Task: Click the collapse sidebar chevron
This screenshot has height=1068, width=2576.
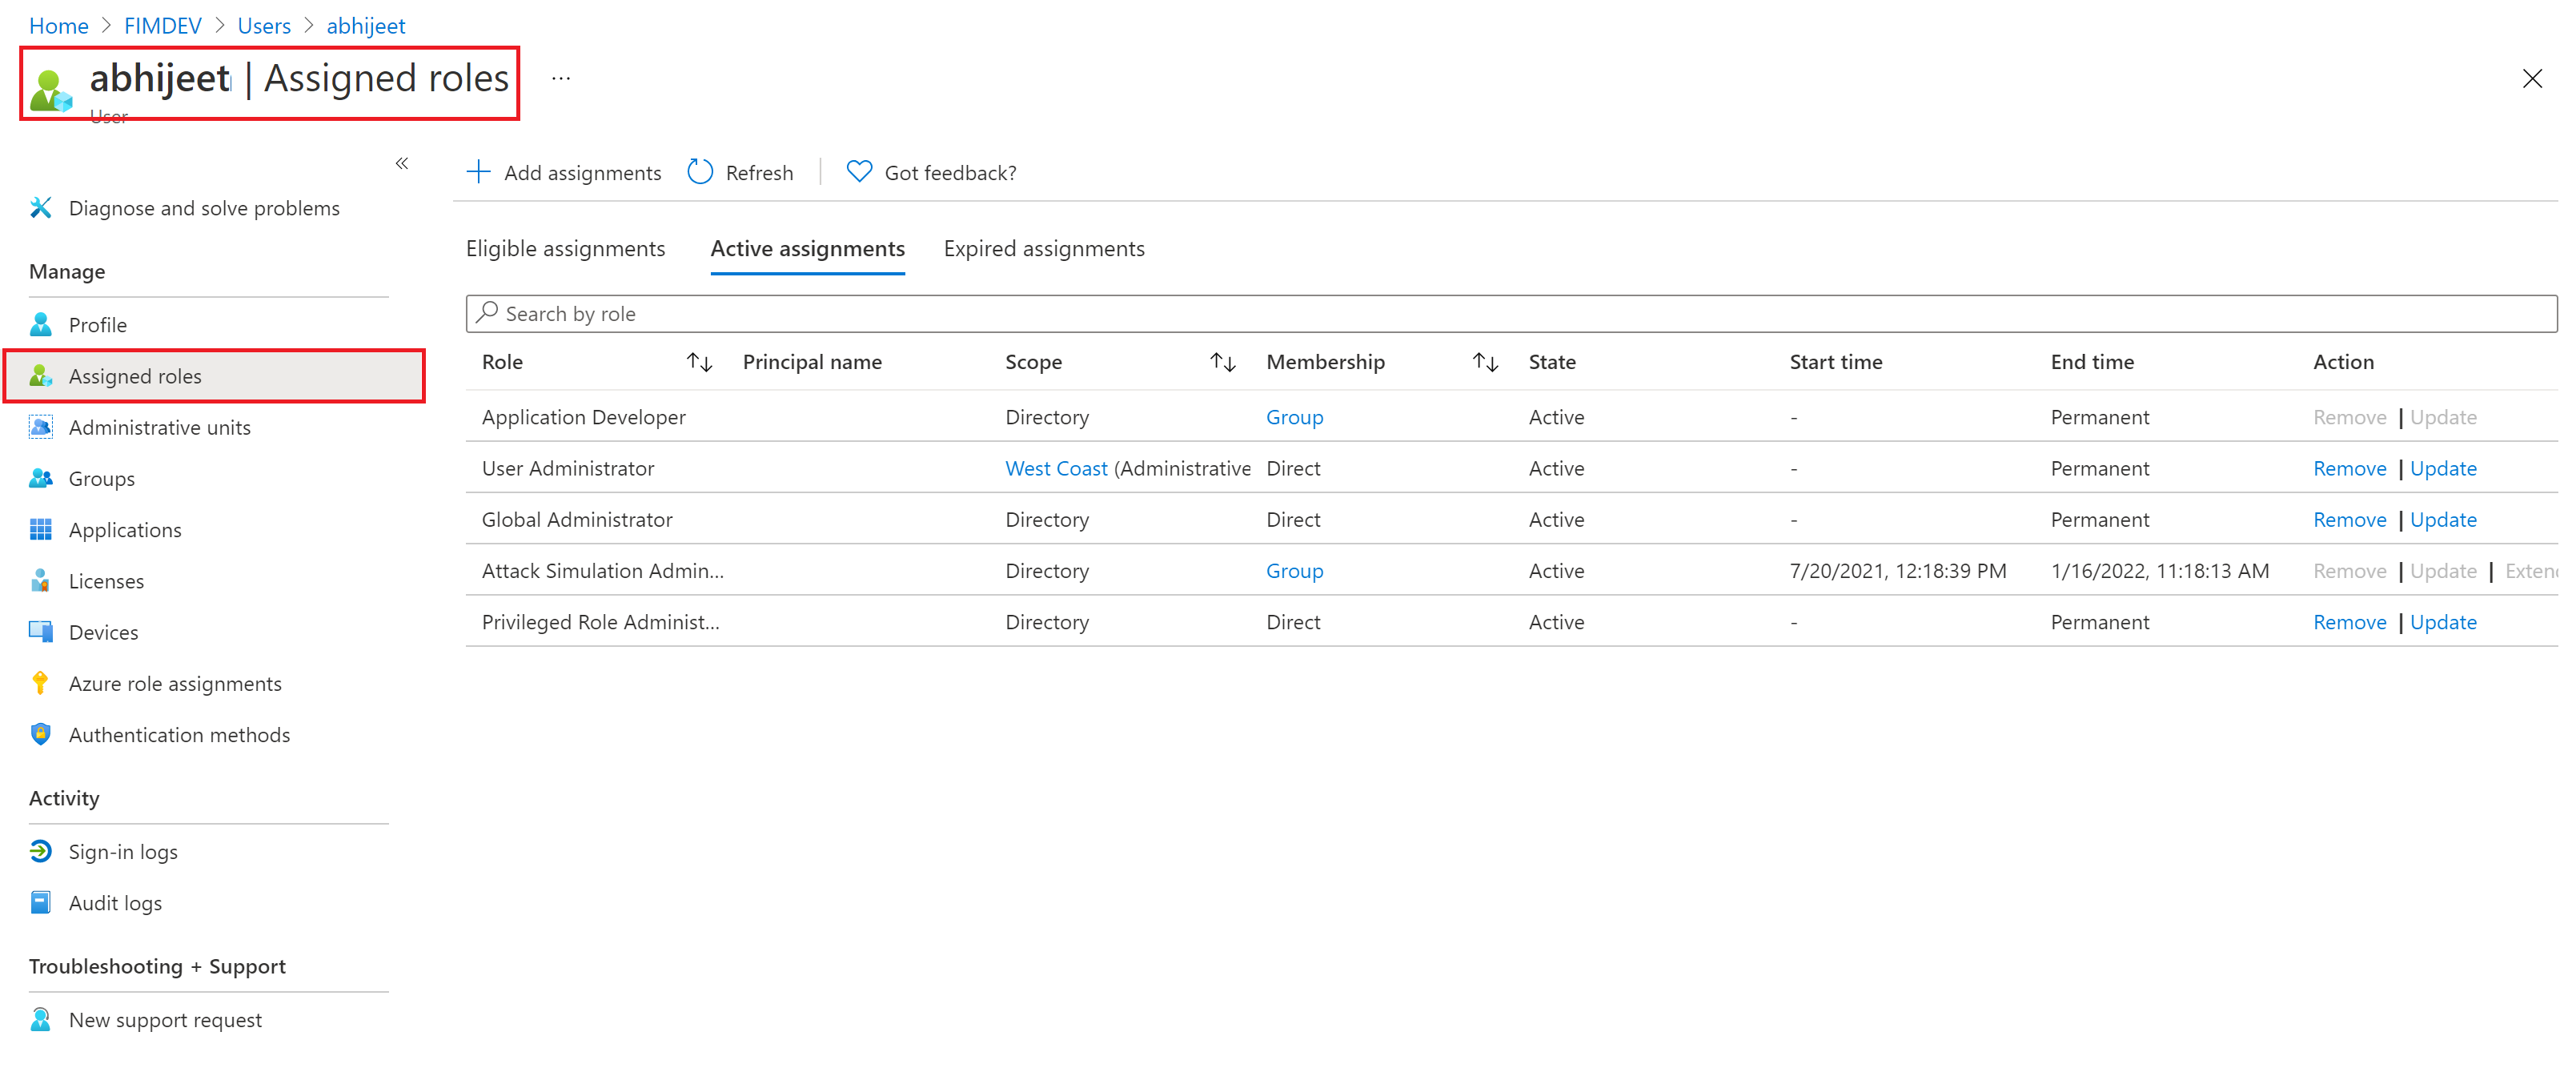Action: pos(404,163)
